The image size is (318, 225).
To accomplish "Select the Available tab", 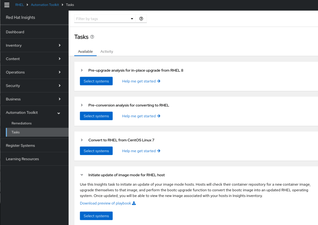I will [85, 51].
